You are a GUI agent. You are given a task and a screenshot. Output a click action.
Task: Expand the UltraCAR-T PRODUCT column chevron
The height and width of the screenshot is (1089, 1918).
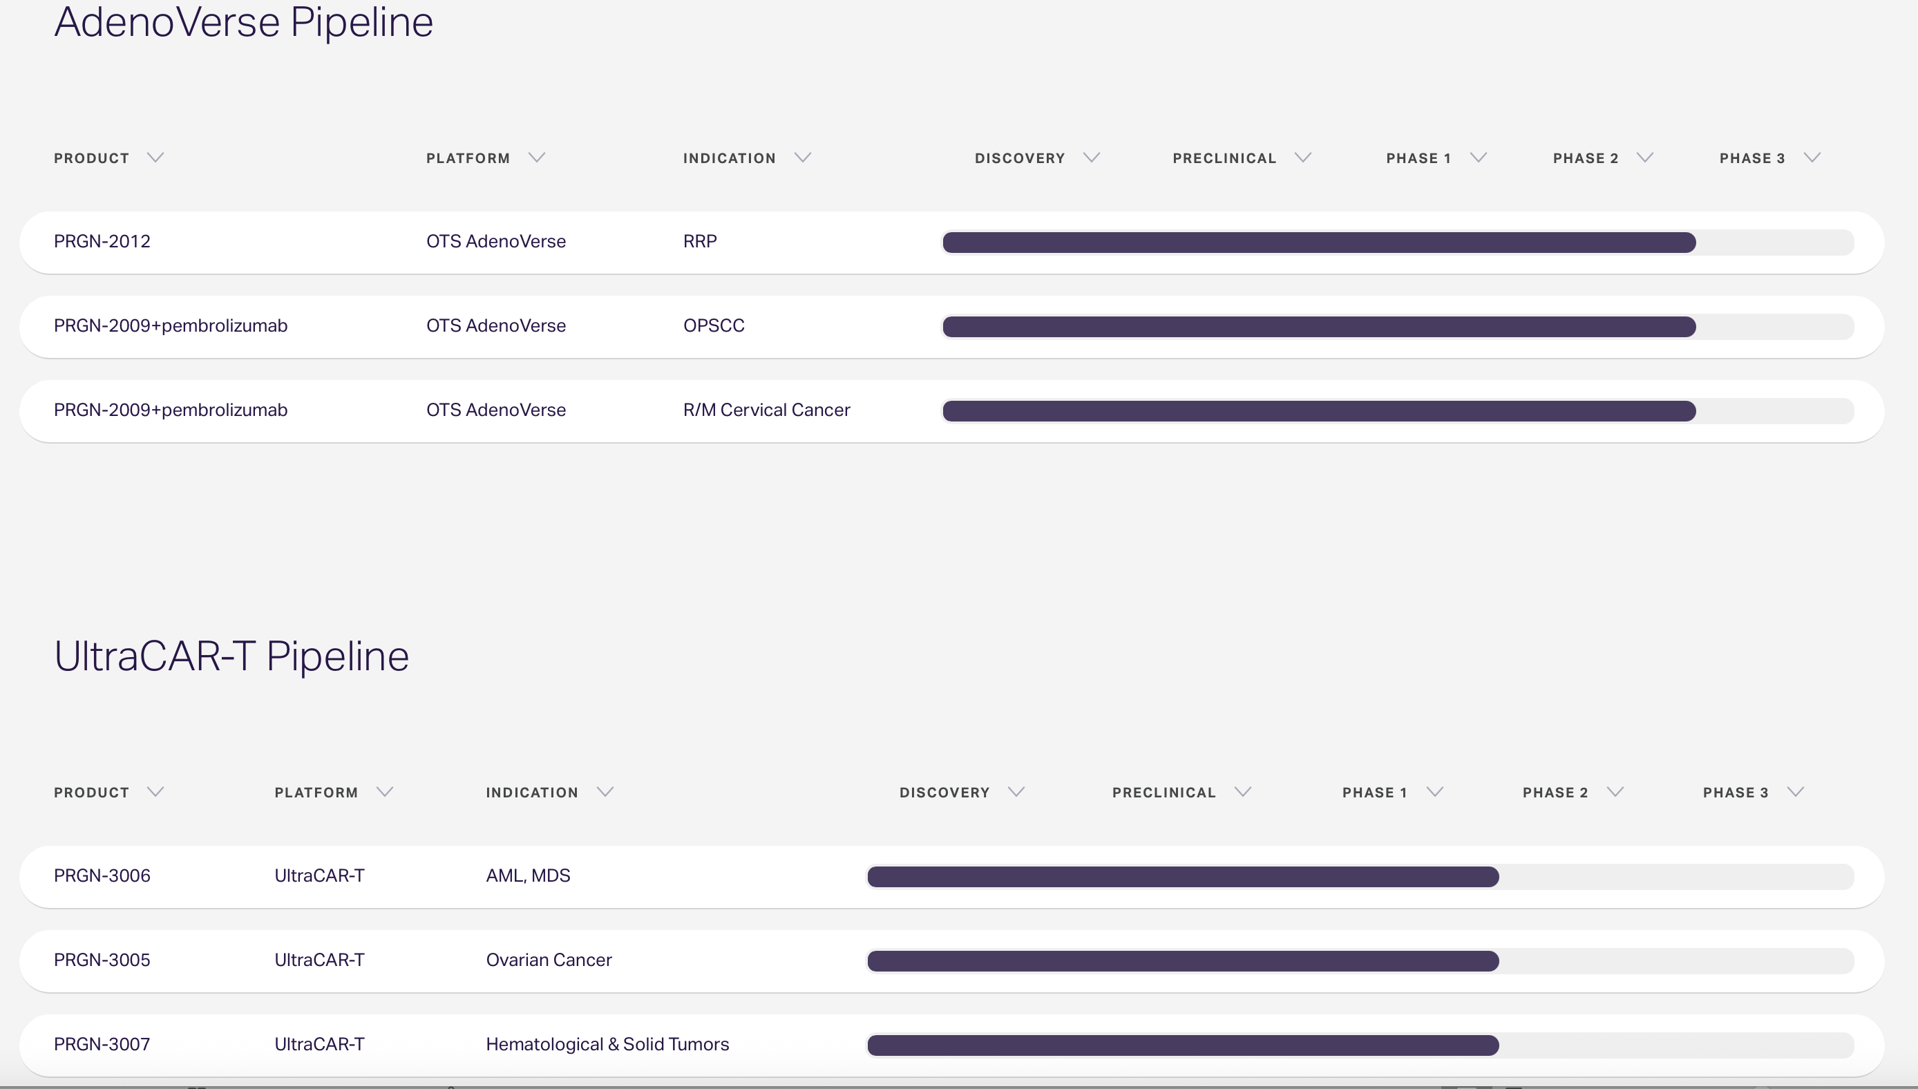155,792
